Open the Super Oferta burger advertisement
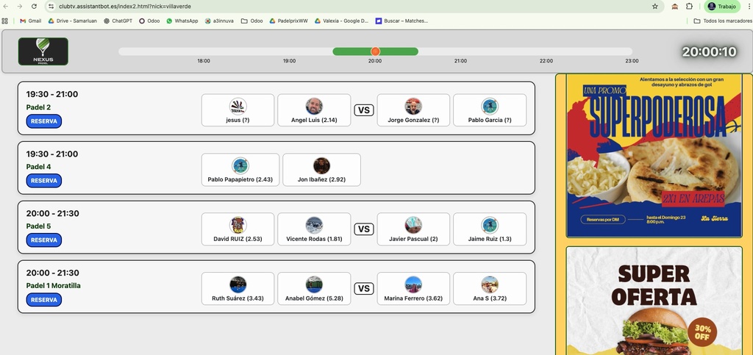Screen dimensions: 753x355 pos(652,301)
